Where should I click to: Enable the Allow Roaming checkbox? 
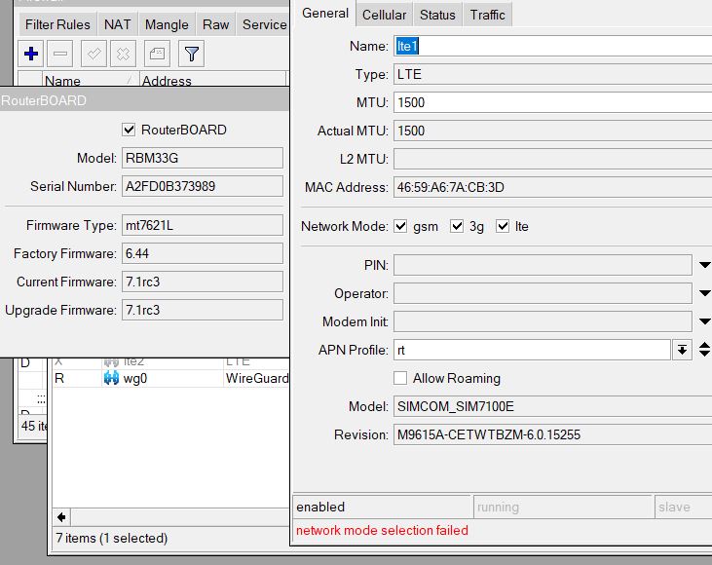(400, 378)
